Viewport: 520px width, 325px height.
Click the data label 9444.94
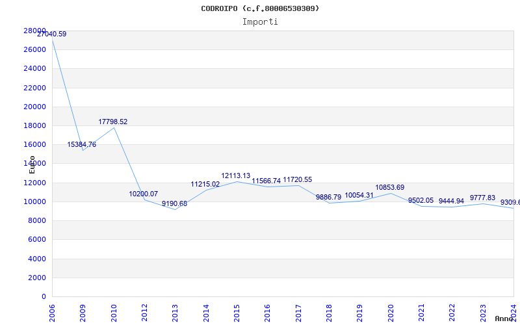click(x=451, y=201)
